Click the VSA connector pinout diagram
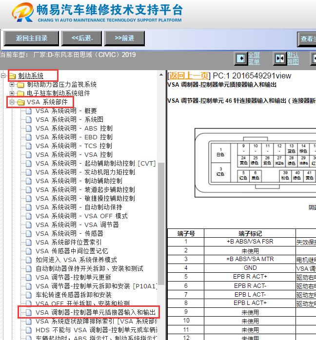The image size is (316, 340). pyautogui.click(x=255, y=163)
